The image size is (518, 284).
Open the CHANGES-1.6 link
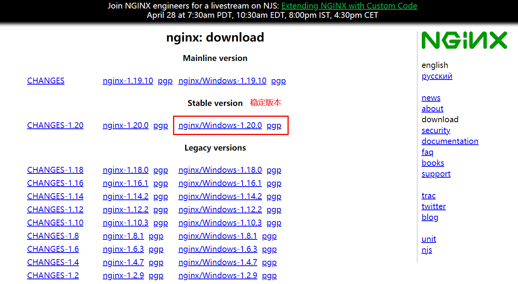[53, 249]
